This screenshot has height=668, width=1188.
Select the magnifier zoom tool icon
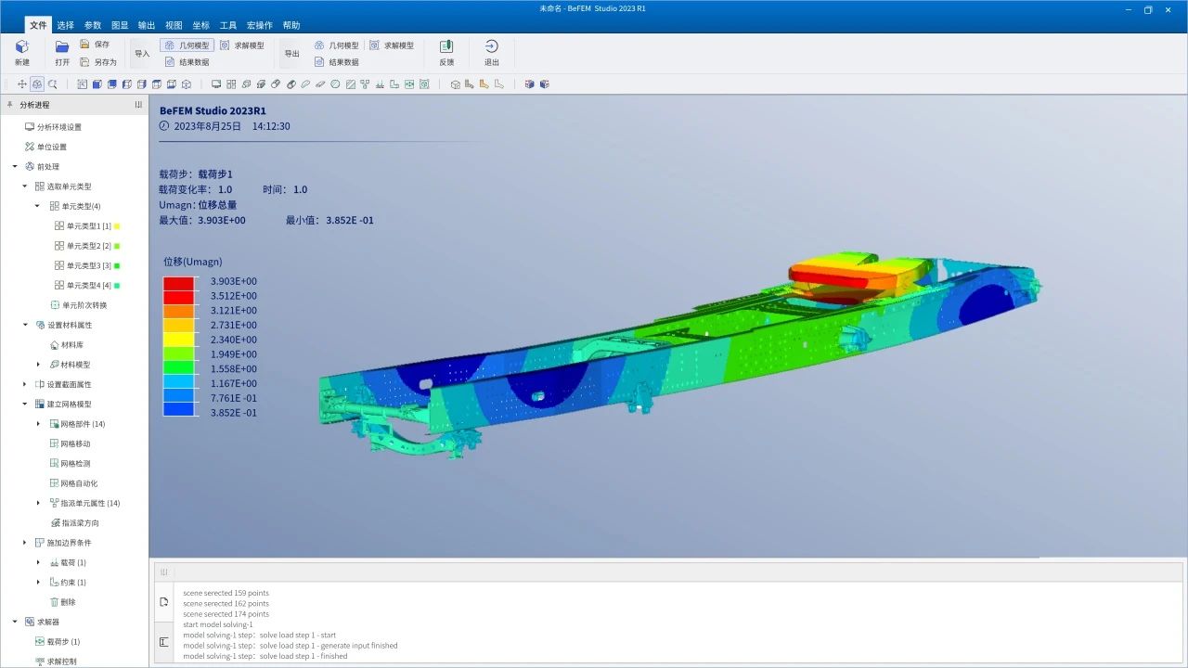pos(52,84)
